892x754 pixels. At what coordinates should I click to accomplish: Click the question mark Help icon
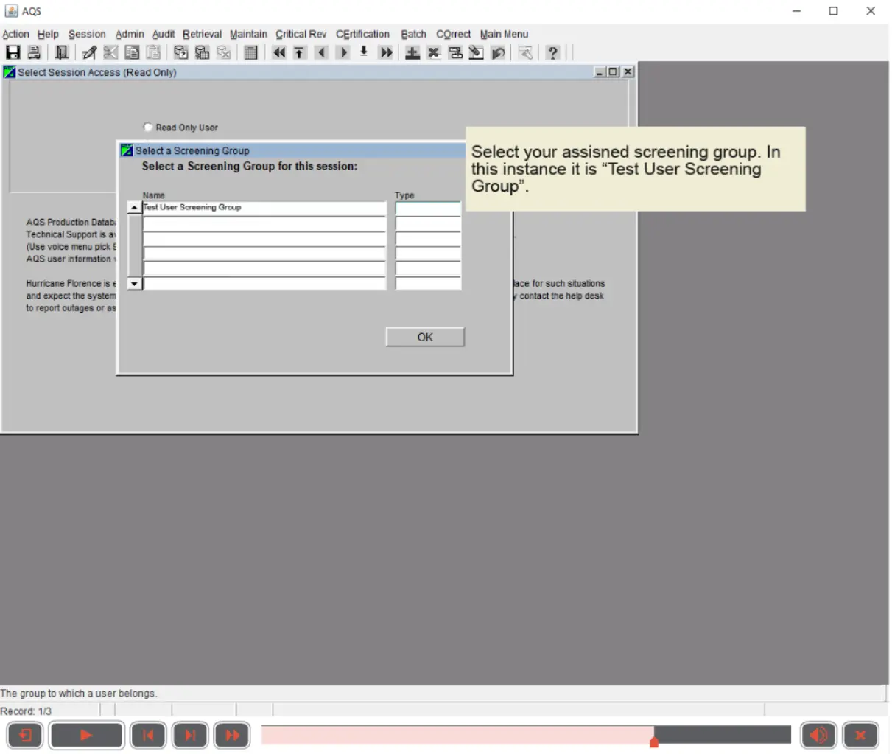(x=552, y=52)
